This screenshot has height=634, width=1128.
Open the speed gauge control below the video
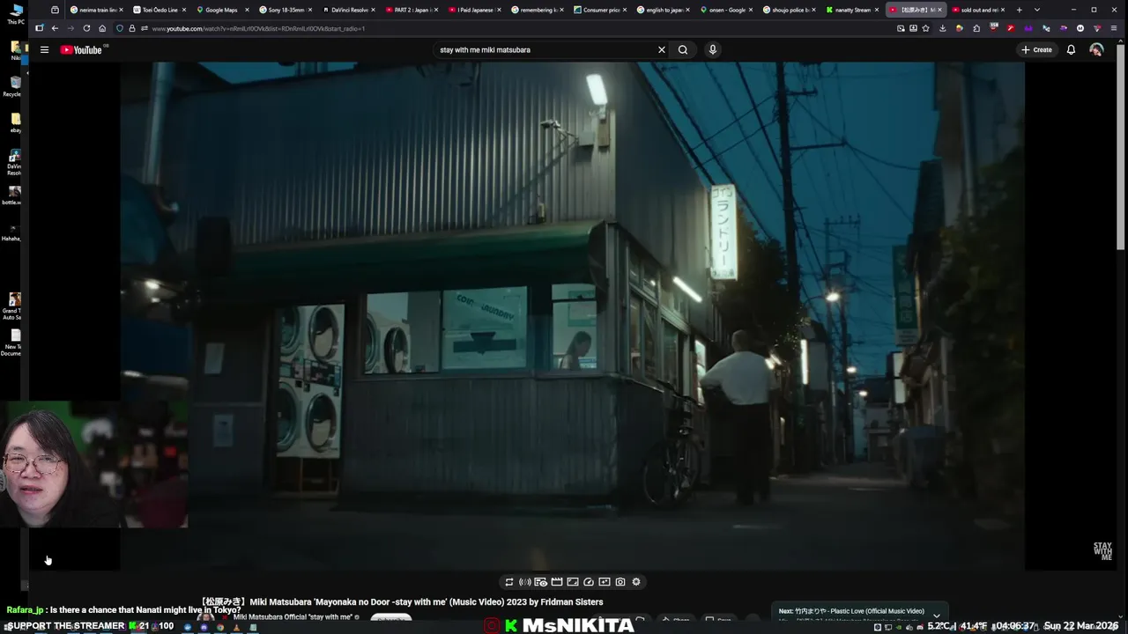[x=589, y=582]
